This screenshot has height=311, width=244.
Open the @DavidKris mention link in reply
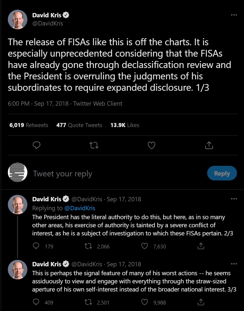tap(80, 208)
